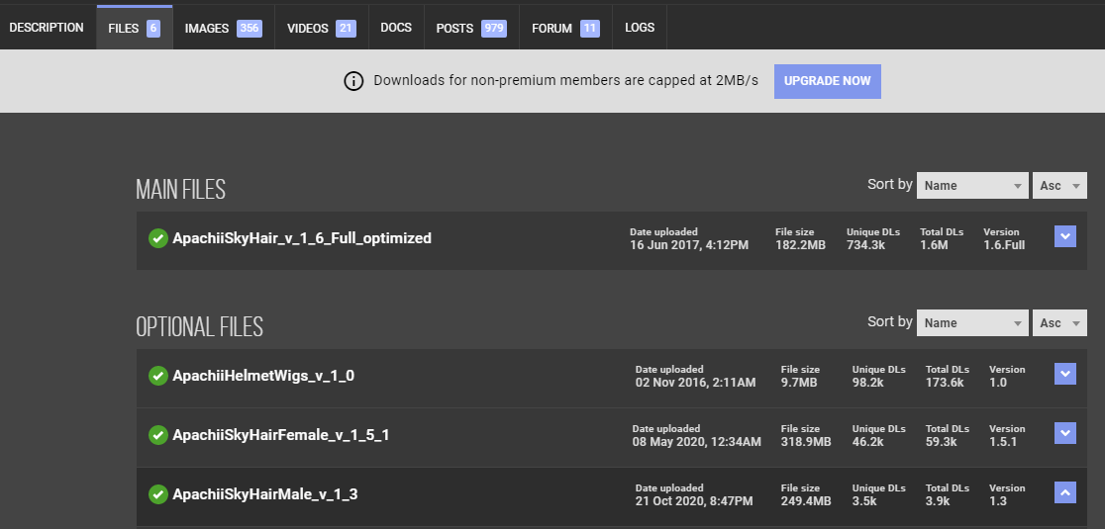Click green checkmark next to ApachiiSkyHair_v_1_6_Full_optimized
This screenshot has width=1105, height=529.
coord(157,238)
